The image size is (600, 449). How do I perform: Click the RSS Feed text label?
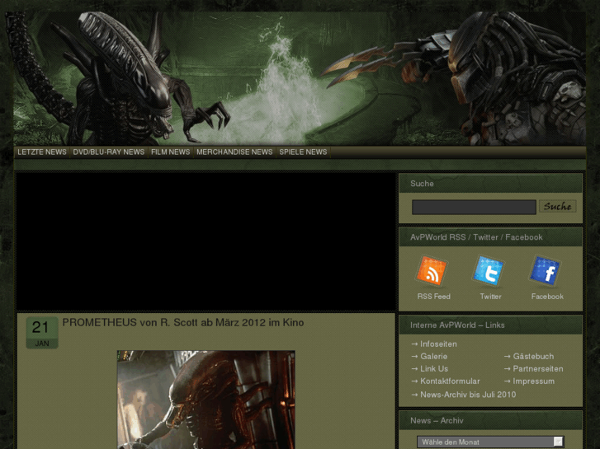coord(433,297)
